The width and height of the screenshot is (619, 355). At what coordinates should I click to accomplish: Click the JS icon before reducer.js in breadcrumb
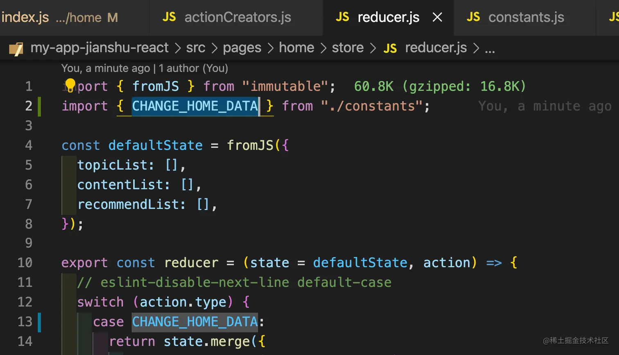pos(390,48)
